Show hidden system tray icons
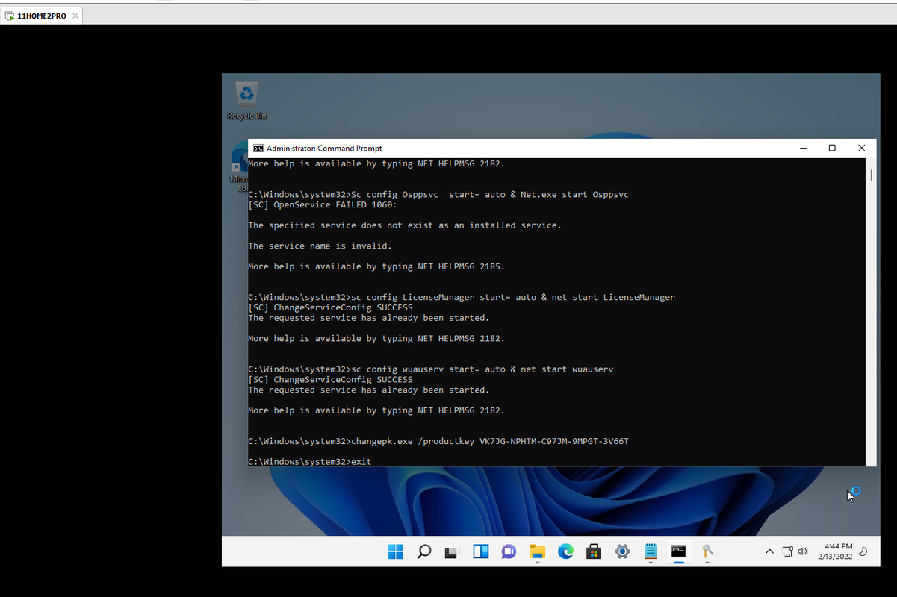897x597 pixels. tap(769, 551)
